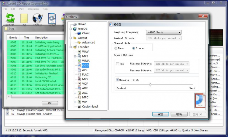The width and height of the screenshot is (228, 137).
Task: Click the Description column header in Log
Action: (49, 37)
